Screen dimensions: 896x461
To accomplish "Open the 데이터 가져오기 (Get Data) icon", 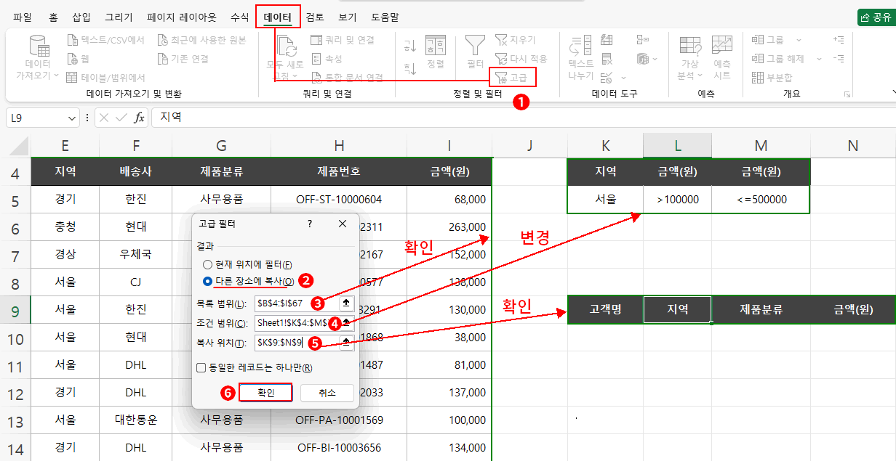I will click(x=38, y=46).
